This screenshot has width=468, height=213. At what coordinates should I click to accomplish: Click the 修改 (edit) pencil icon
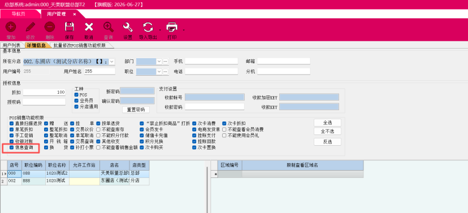click(30, 27)
